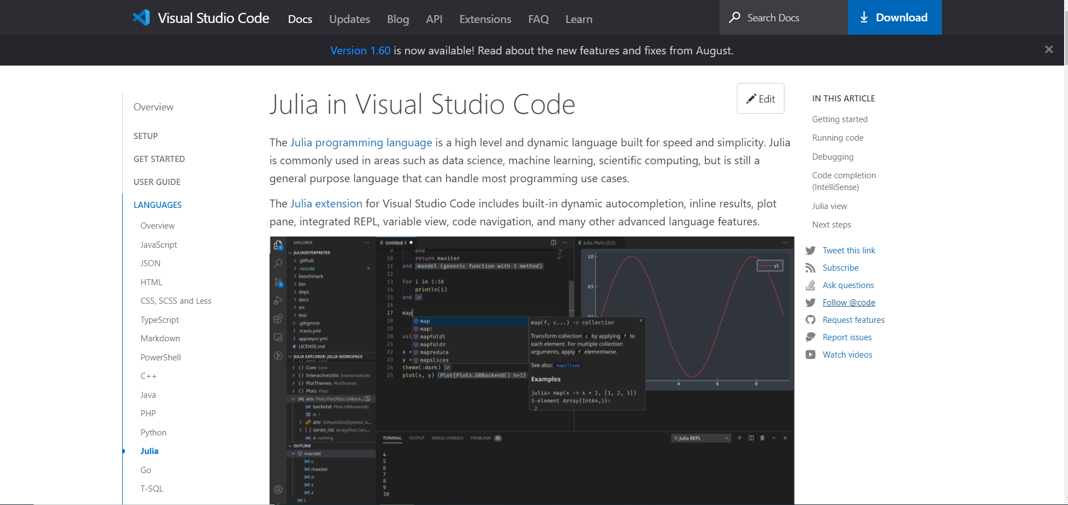Open the Markdown language page
Viewport: 1068px width, 505px height.
pyautogui.click(x=160, y=339)
